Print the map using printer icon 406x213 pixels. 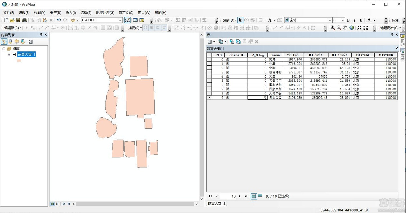(x=24, y=20)
